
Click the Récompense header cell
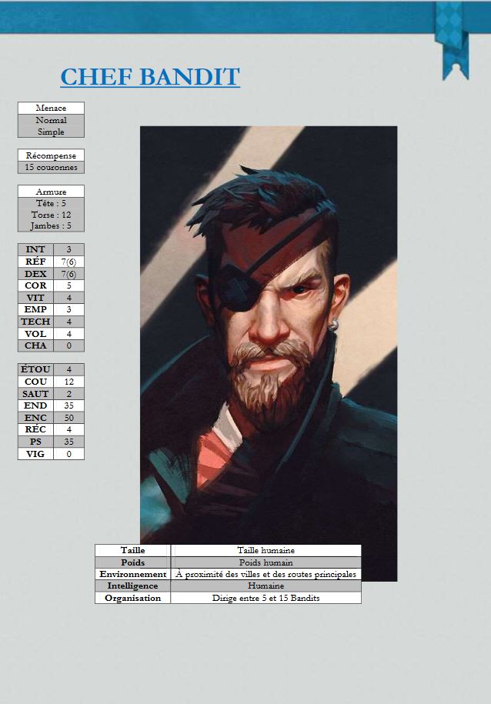(x=51, y=155)
